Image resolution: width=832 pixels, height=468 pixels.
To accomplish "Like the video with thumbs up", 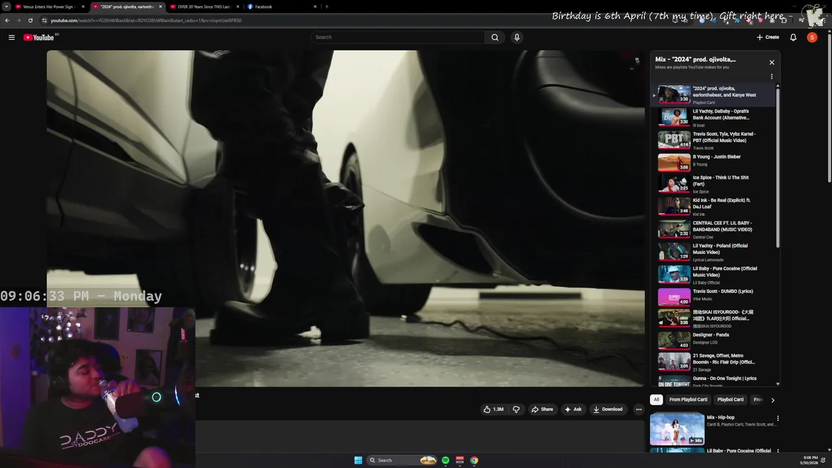I will tap(494, 409).
